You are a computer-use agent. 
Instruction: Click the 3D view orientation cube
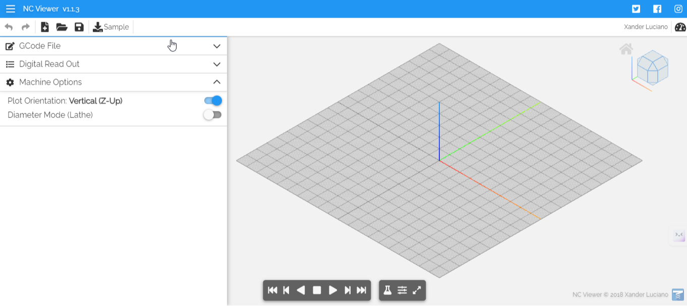click(652, 67)
